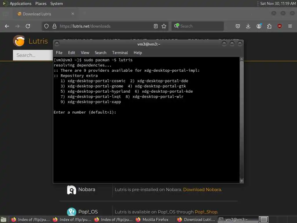Open the Firefox hamburger menu
Viewport: 297px width, 223px height.
click(x=290, y=26)
